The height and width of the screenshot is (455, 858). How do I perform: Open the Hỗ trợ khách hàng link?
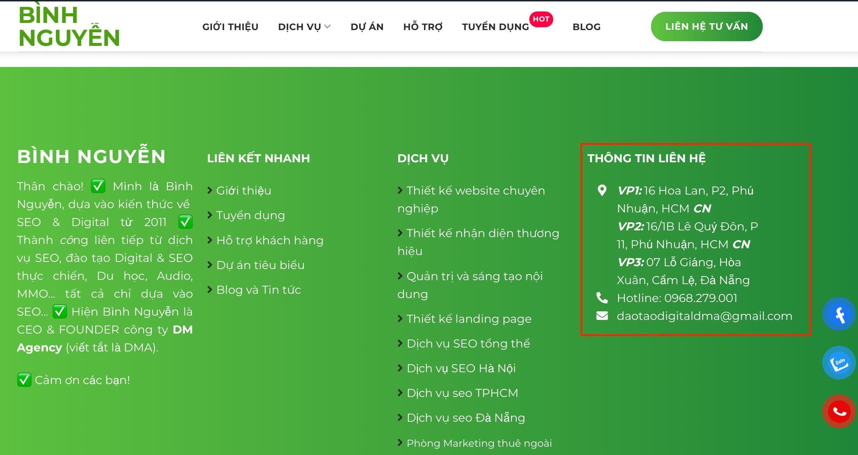[x=270, y=240]
